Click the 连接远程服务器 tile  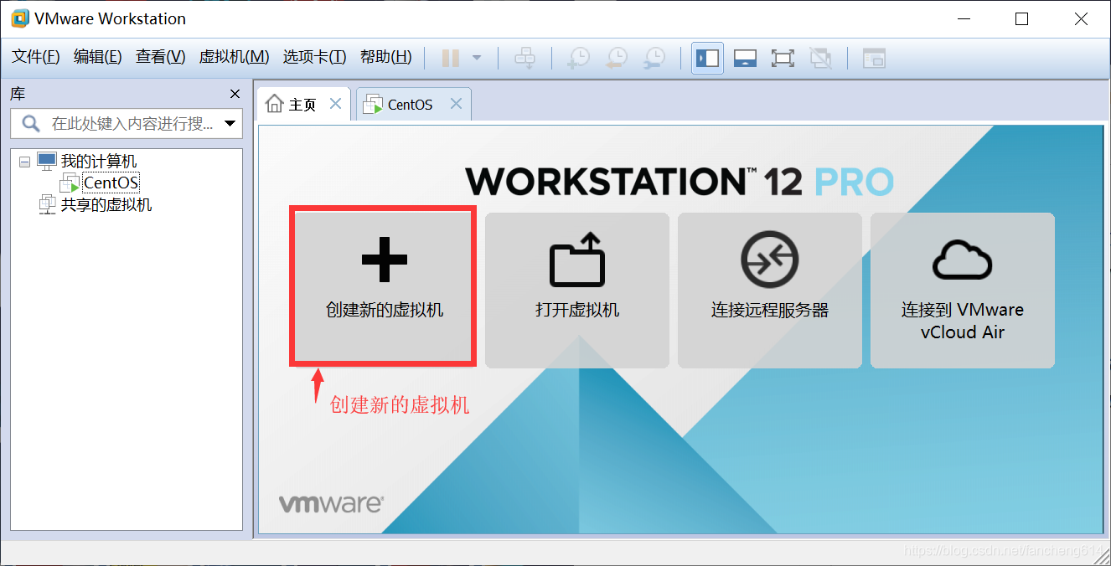pyautogui.click(x=770, y=290)
